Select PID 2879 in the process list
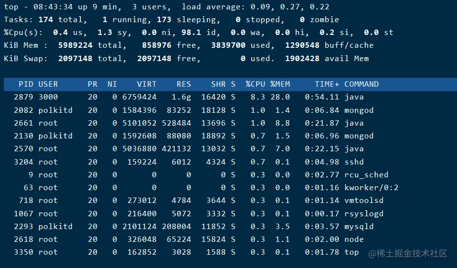457x268 pixels. click(24, 97)
